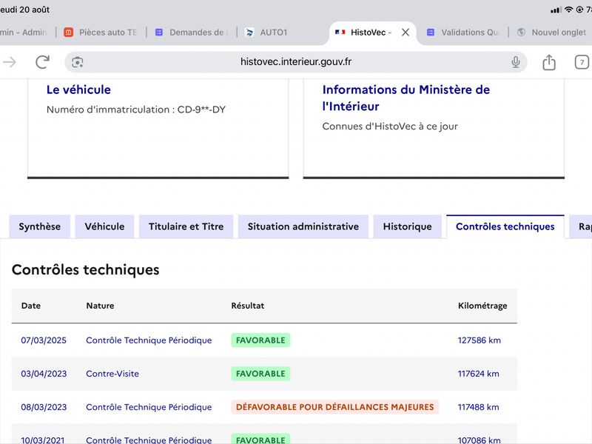
Task: Reload the HistoVec page
Action: [x=42, y=62]
